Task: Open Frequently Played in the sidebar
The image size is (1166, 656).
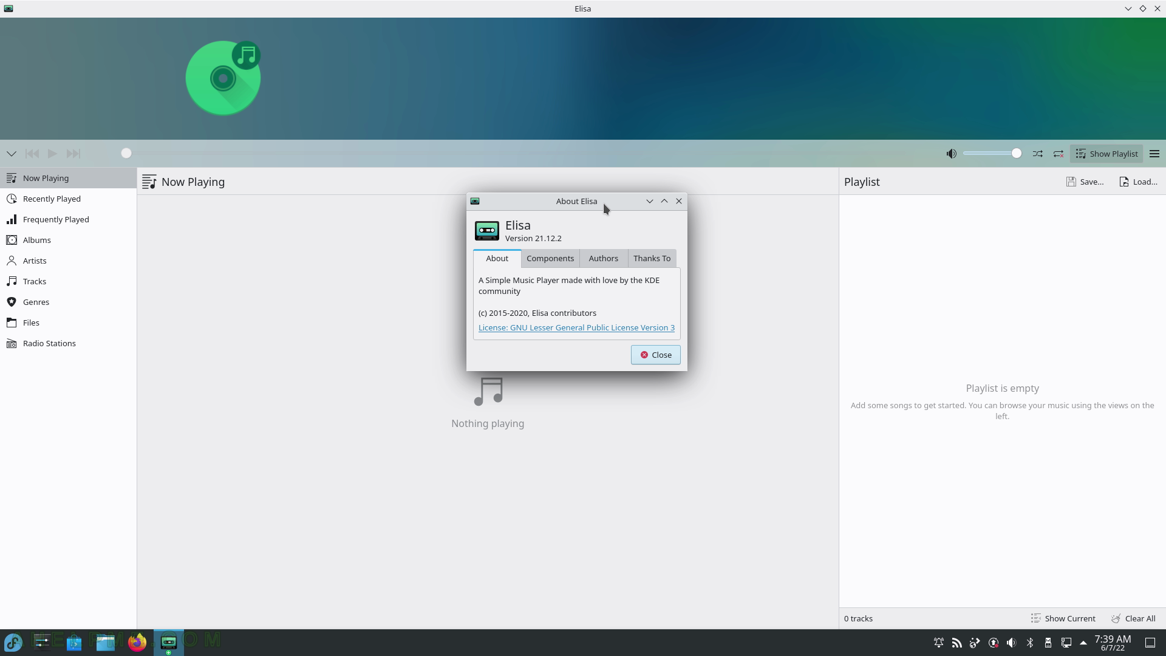Action: point(68,219)
